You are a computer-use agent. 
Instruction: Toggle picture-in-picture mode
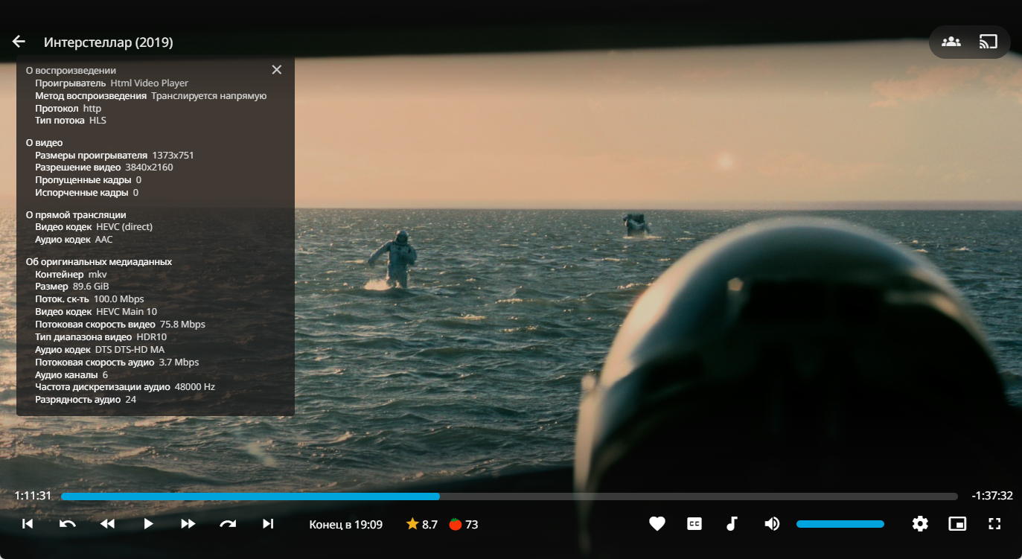[957, 524]
